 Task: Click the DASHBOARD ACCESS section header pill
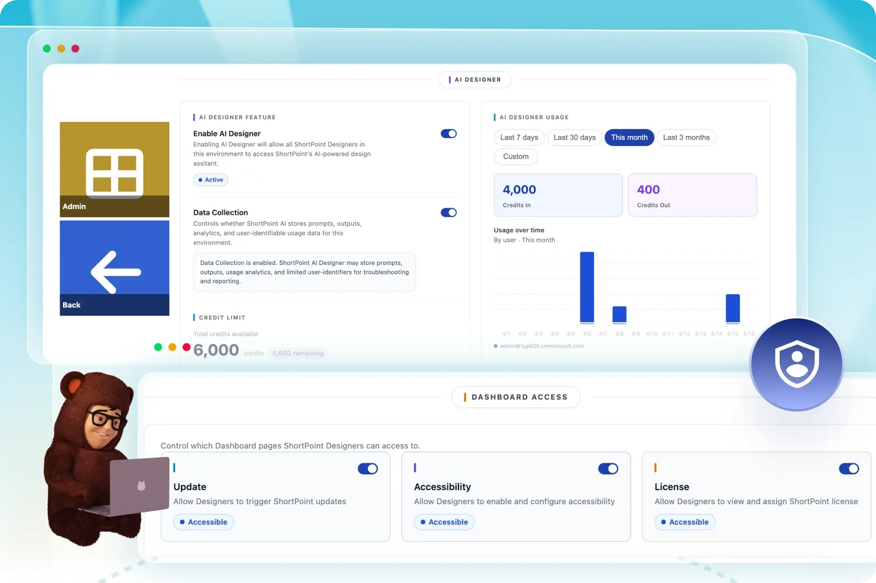coord(516,397)
